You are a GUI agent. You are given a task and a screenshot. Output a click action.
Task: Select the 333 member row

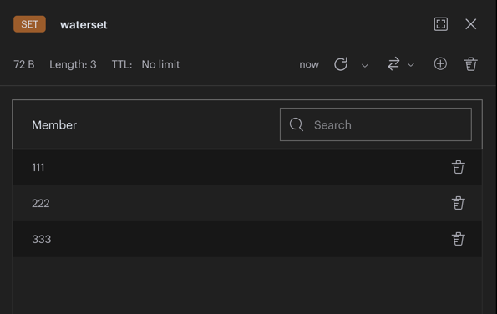pyautogui.click(x=247, y=239)
